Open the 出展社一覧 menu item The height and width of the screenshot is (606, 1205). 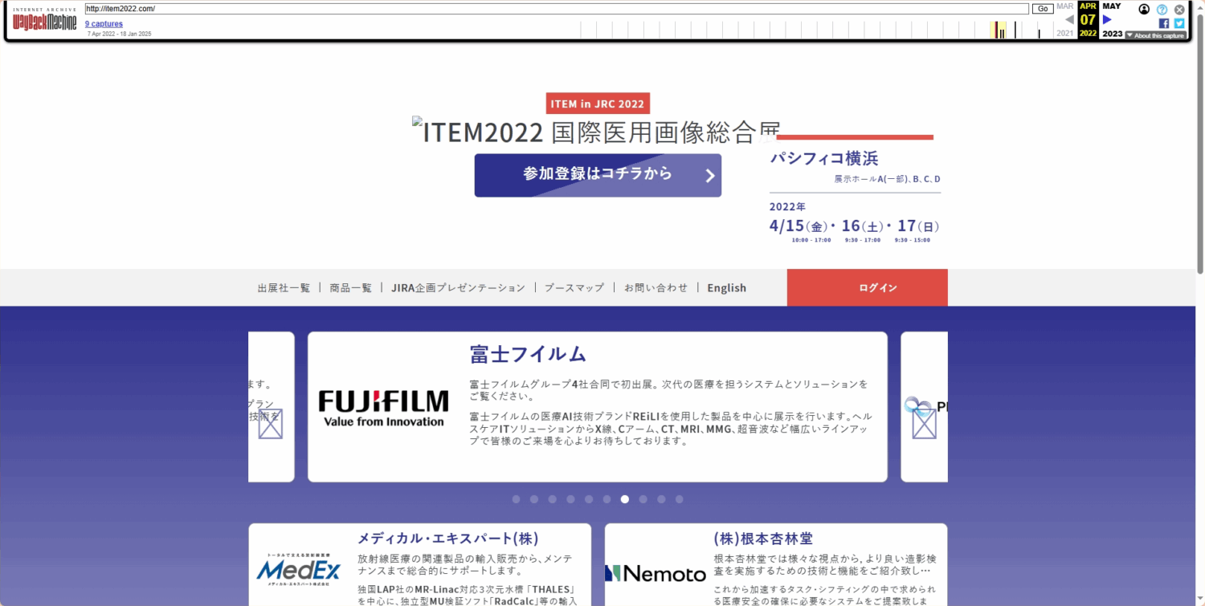[284, 287]
